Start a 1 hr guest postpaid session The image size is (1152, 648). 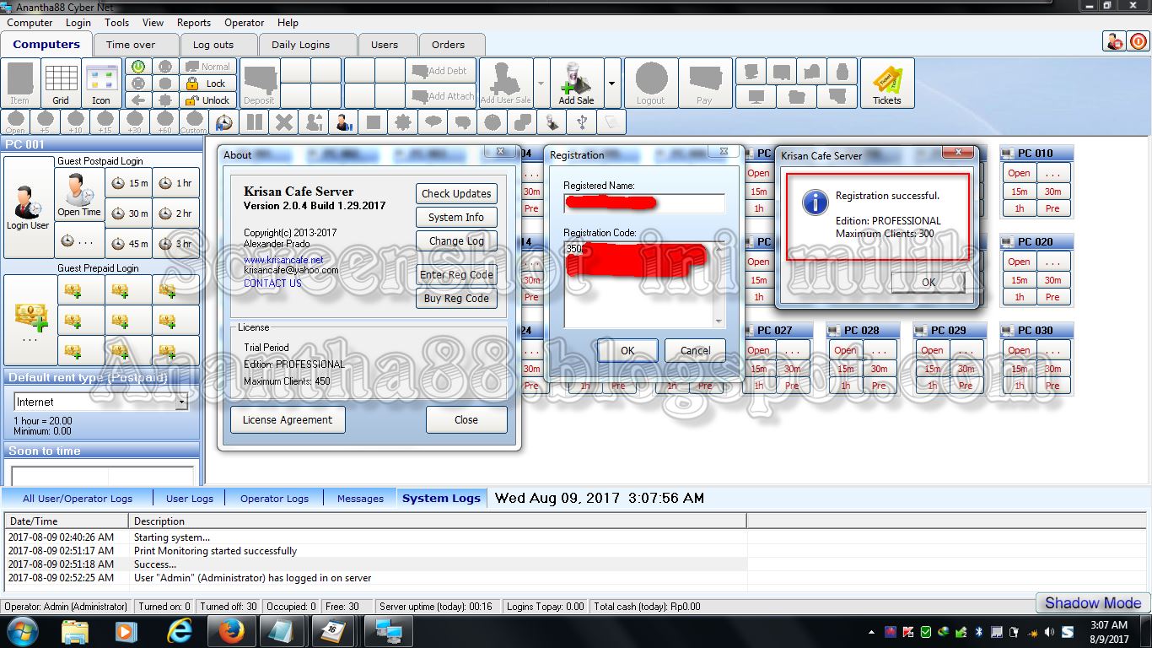[x=176, y=183]
